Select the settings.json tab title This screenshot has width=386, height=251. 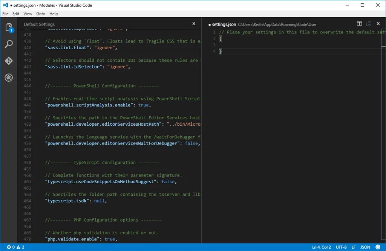coord(224,24)
